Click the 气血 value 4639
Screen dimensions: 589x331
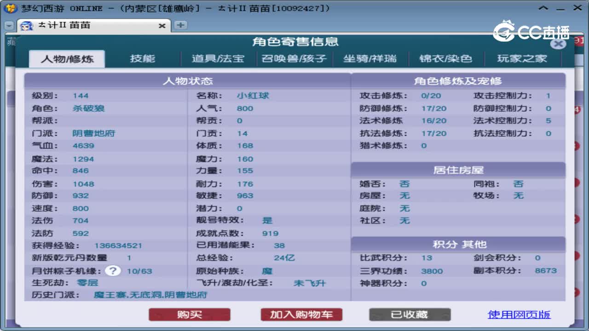[83, 145]
